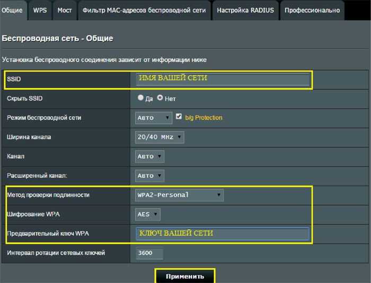This screenshot has height=283, width=371.
Task: Click the Предварительный ключ WPA field
Action: (x=223, y=234)
